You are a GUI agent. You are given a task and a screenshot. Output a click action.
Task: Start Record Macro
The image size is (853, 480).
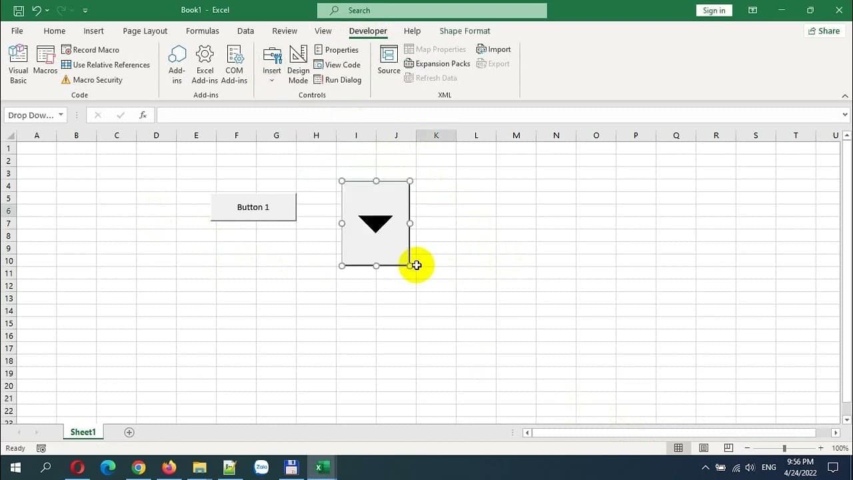click(90, 50)
